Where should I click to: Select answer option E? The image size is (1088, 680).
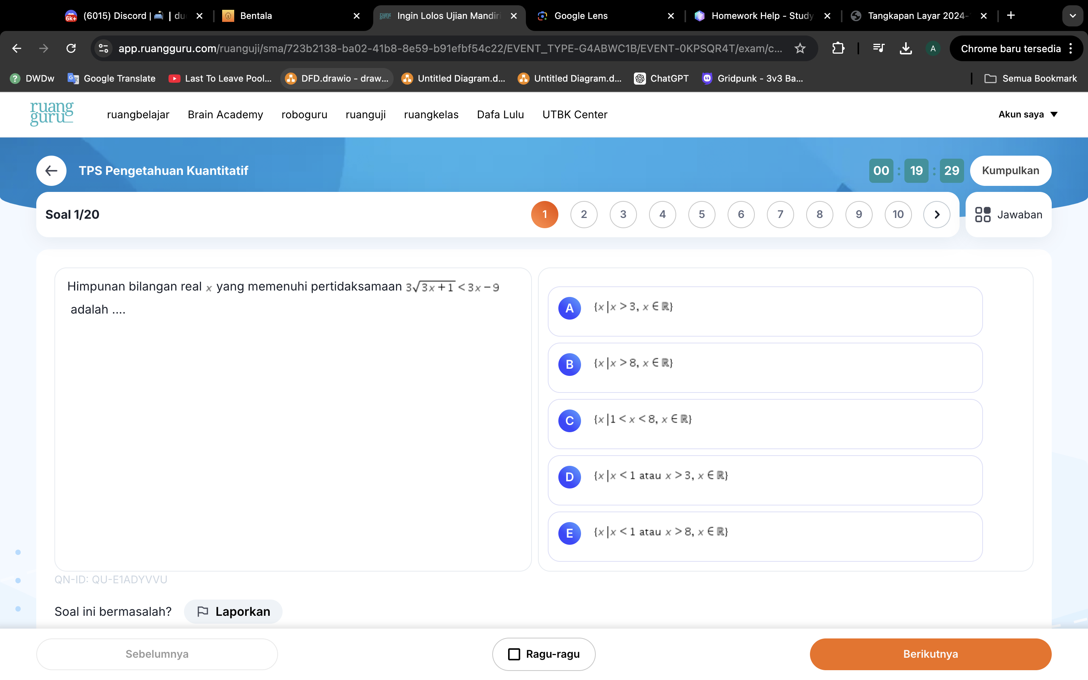click(x=765, y=536)
